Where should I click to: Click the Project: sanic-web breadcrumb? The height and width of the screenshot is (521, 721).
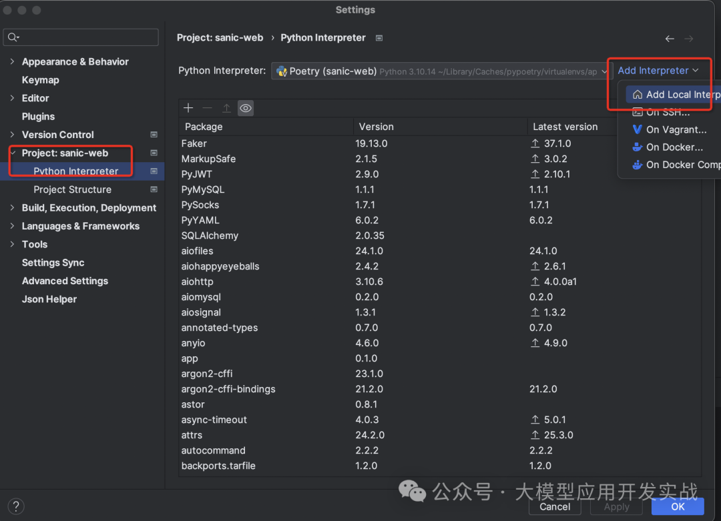click(220, 37)
